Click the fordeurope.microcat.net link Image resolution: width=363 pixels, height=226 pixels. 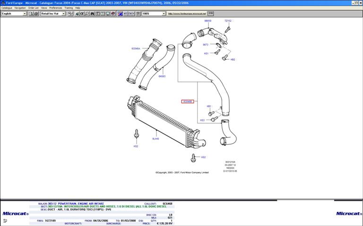tap(187, 14)
